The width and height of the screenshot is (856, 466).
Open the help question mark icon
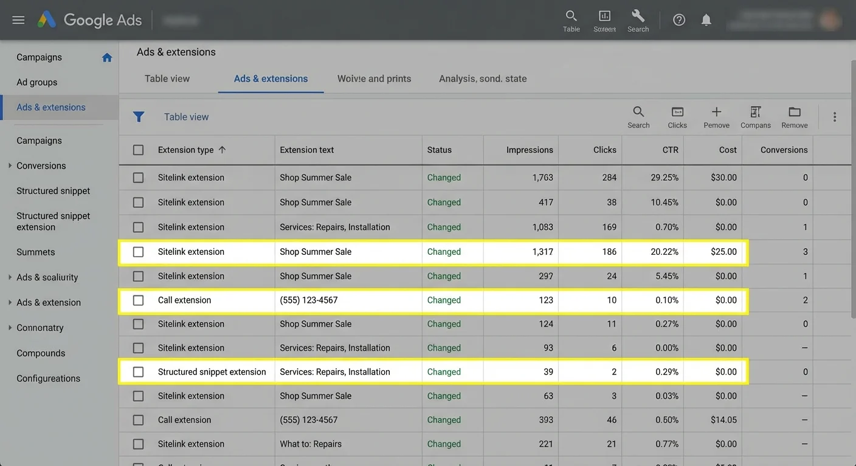coord(679,20)
